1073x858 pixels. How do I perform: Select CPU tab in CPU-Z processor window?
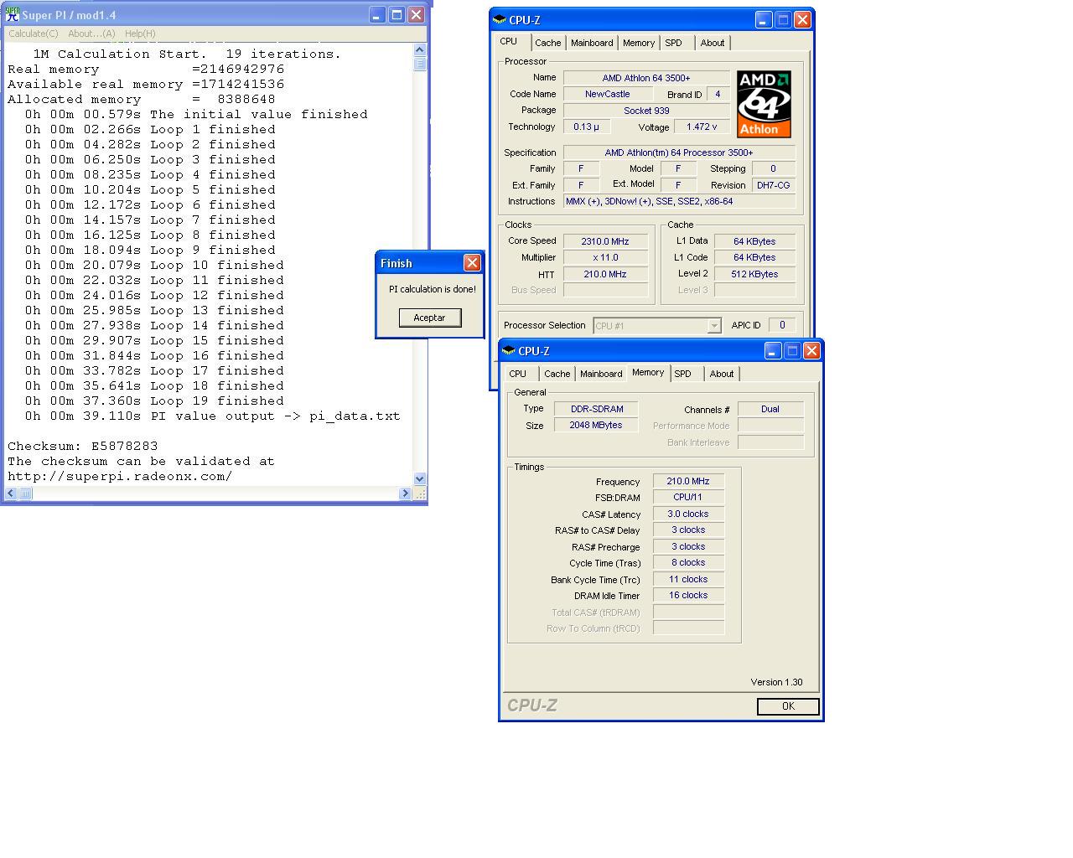tap(509, 41)
